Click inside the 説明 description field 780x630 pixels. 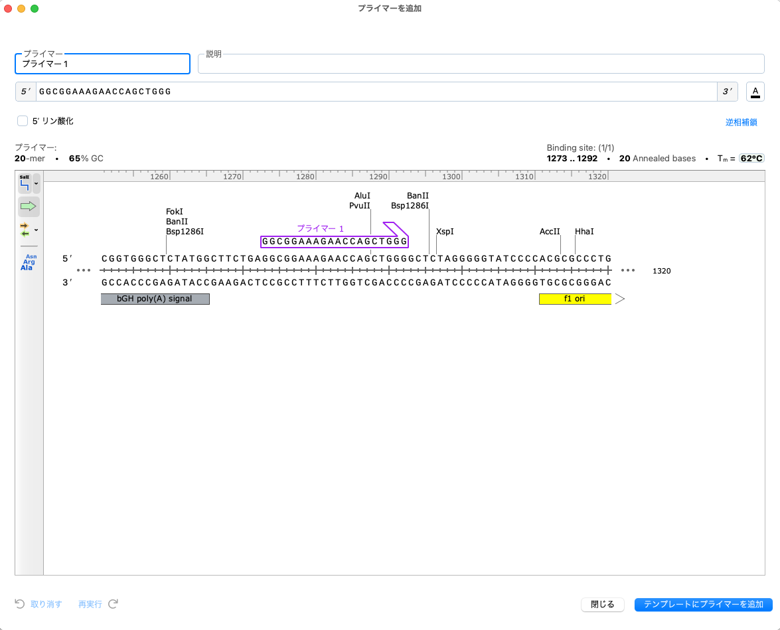(481, 64)
